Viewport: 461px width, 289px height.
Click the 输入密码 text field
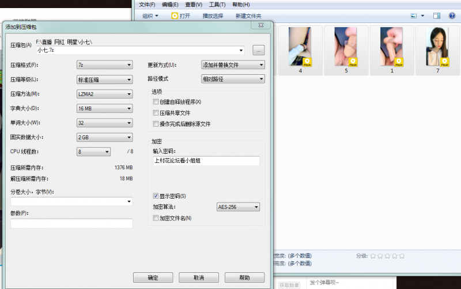[x=206, y=161]
